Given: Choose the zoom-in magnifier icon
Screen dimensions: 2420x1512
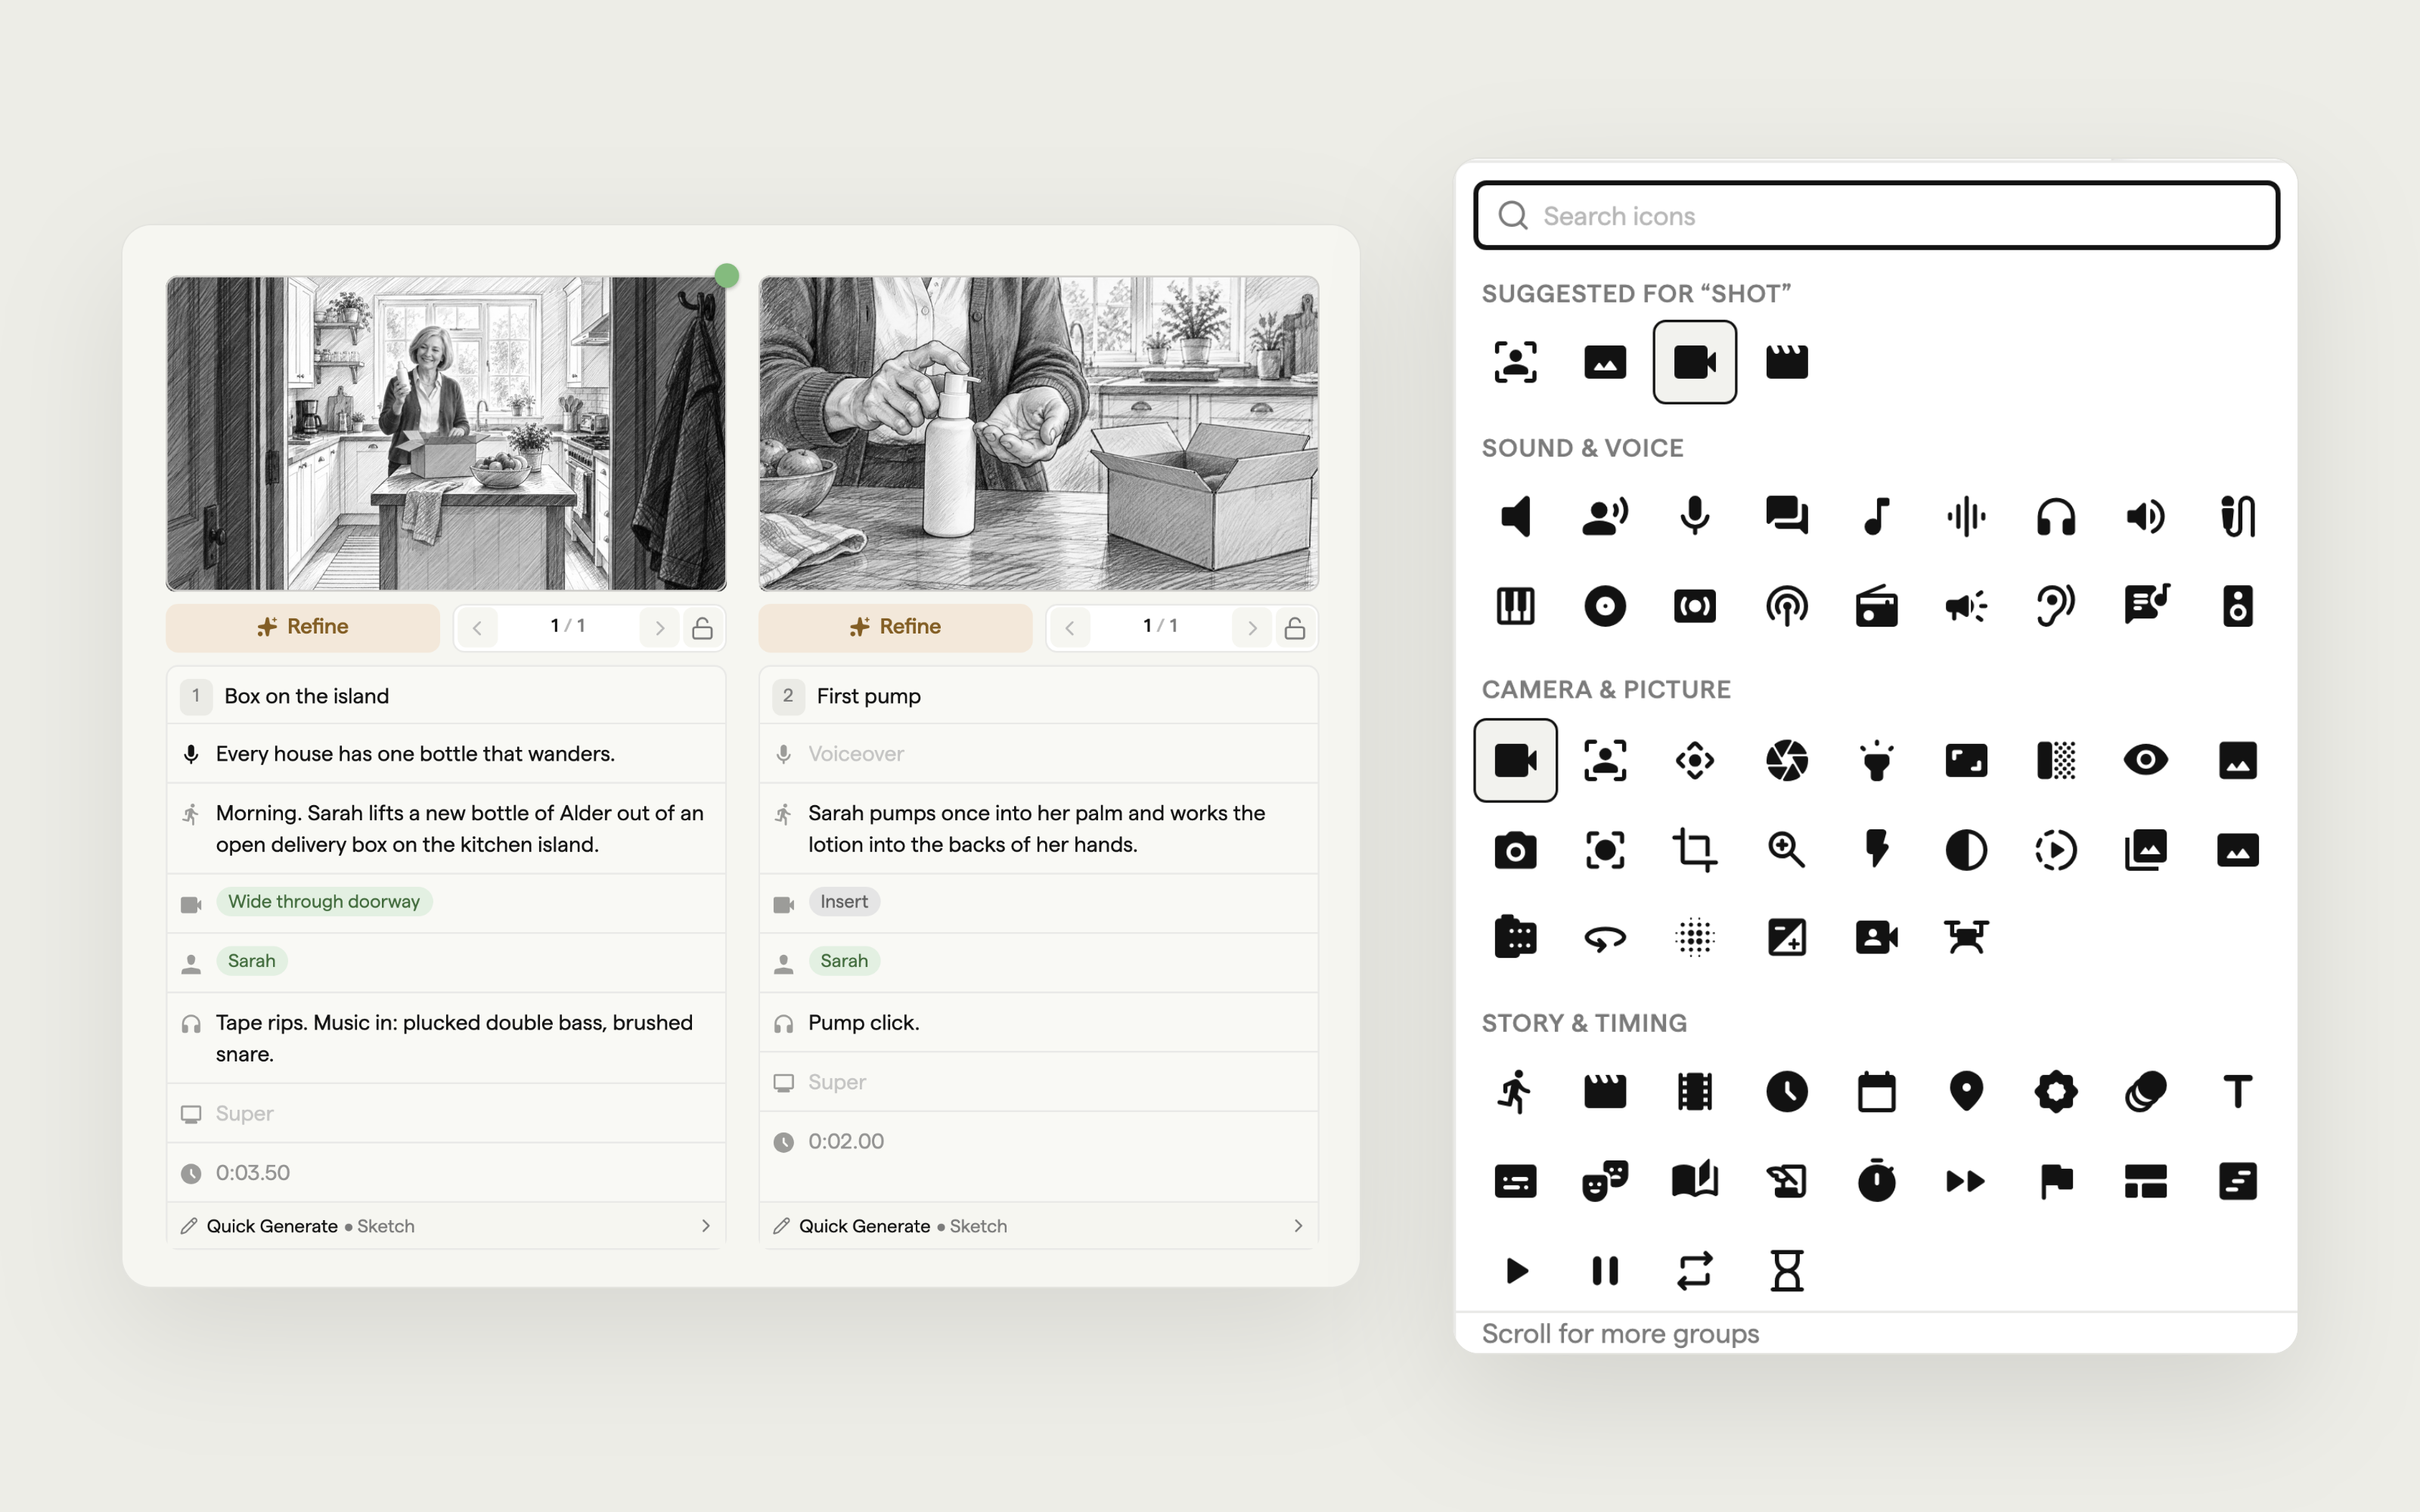Looking at the screenshot, I should tap(1786, 850).
